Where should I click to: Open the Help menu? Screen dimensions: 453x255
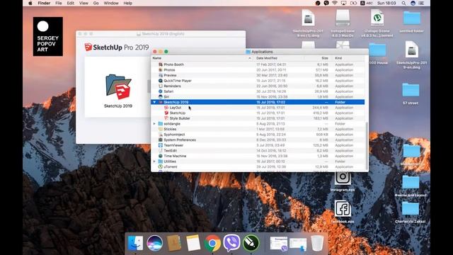click(127, 3)
